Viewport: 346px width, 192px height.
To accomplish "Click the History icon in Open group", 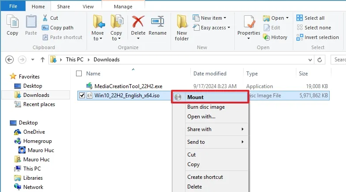I will point(266,37).
